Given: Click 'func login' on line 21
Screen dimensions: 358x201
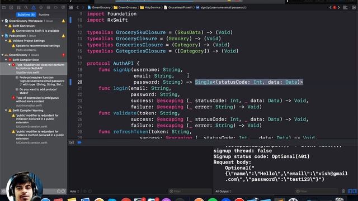Looking at the screenshot, I should click(113, 88).
